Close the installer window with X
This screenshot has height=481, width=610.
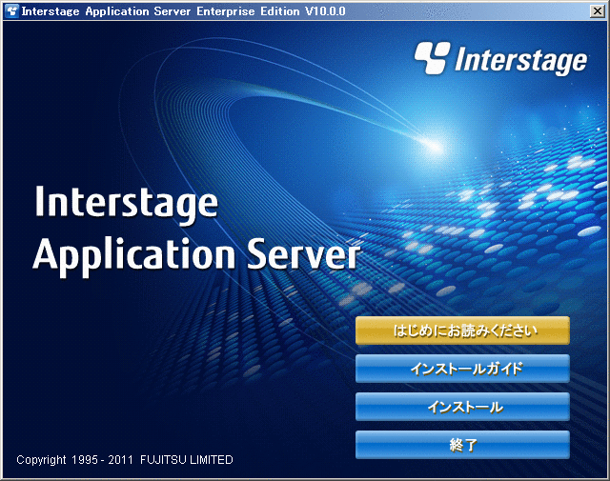598,10
